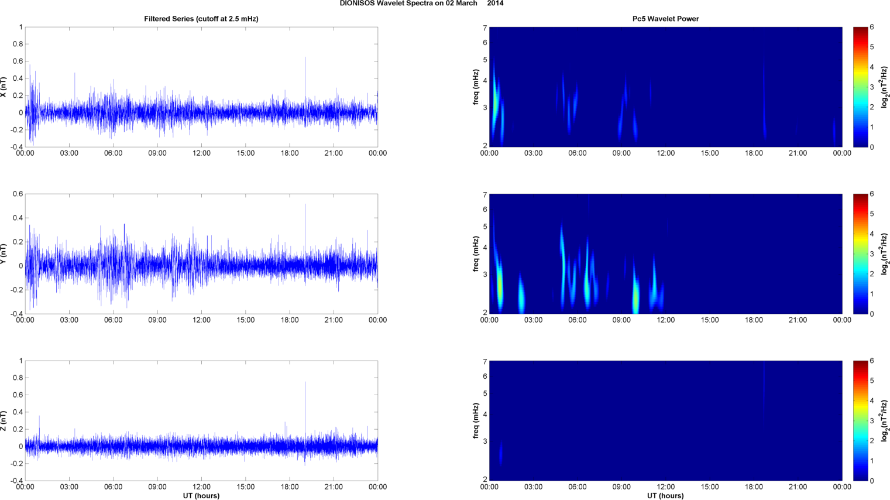The image size is (890, 500).
Task: Click the 12:00 tick label under X series
Action: [x=202, y=153]
